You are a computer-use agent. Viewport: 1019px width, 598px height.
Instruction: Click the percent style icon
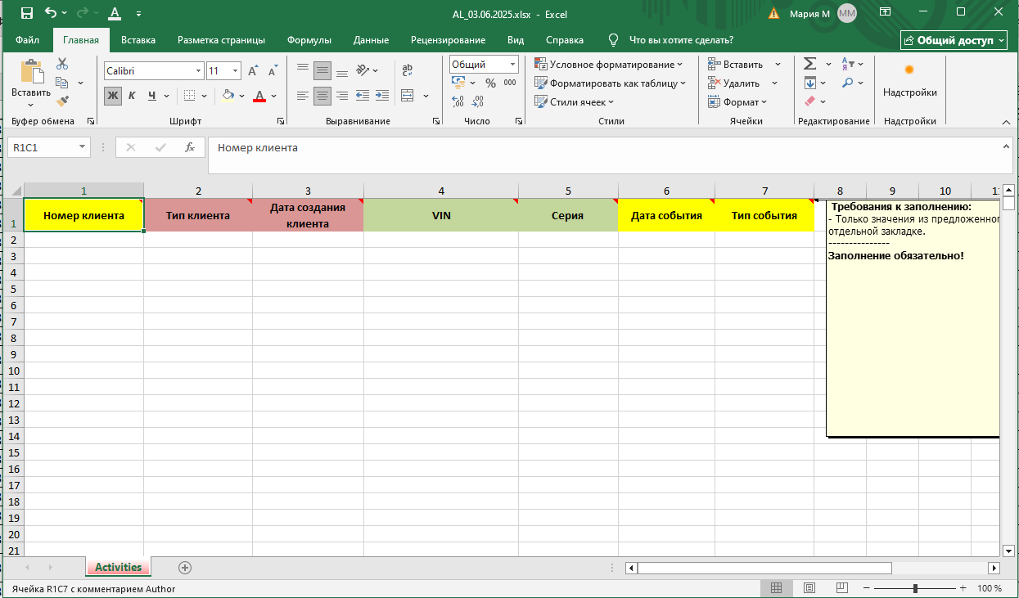tap(490, 83)
